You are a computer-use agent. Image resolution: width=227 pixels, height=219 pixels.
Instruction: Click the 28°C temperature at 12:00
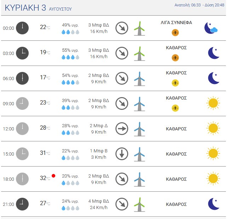(45, 128)
